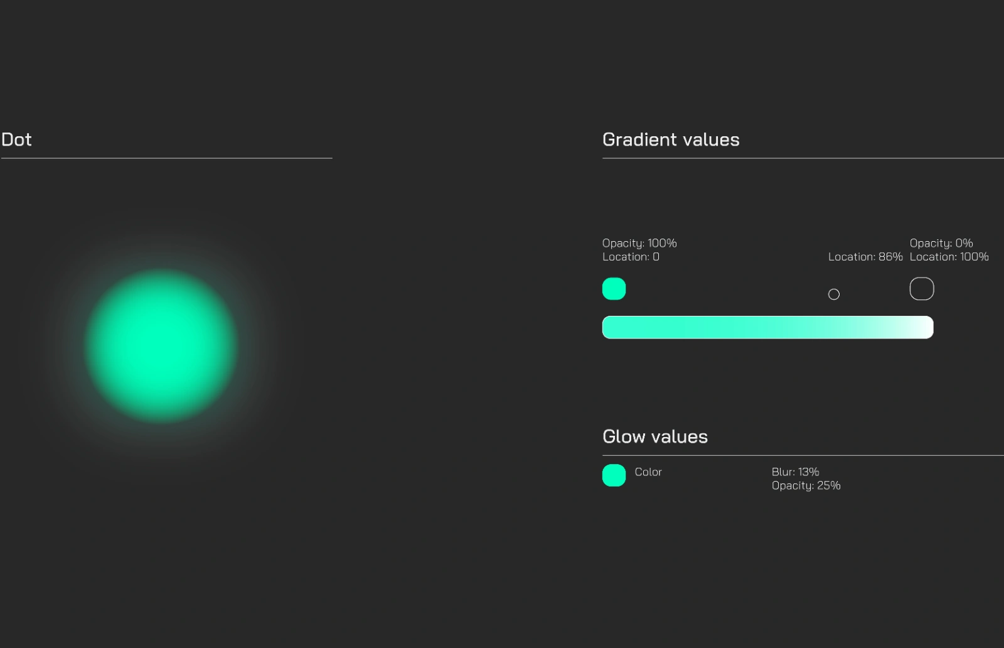Click the "Blur: 13%" value
Viewport: 1004px width, 648px height.
coord(795,472)
